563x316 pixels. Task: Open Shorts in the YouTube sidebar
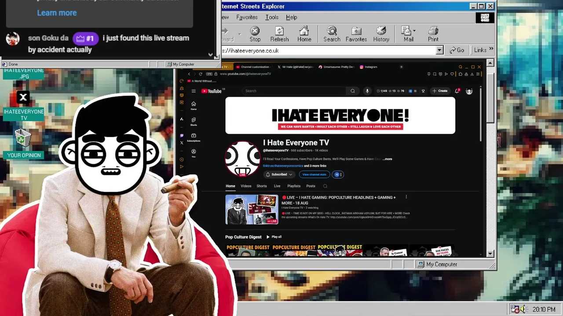194,121
